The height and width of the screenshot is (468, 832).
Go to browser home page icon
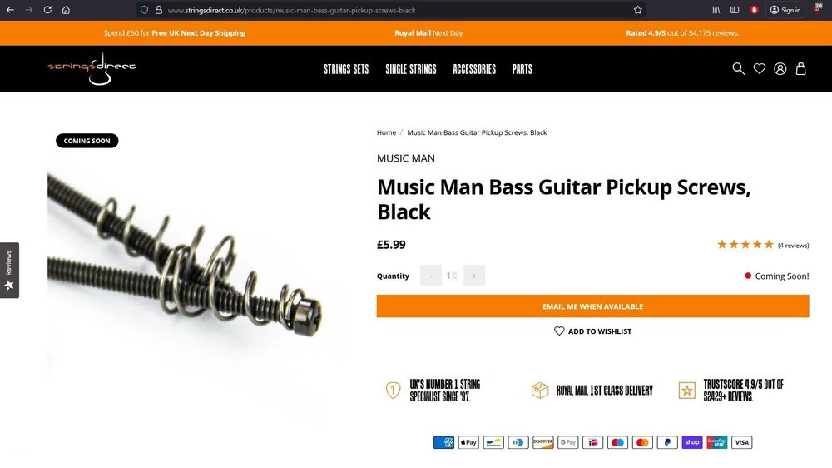click(66, 10)
